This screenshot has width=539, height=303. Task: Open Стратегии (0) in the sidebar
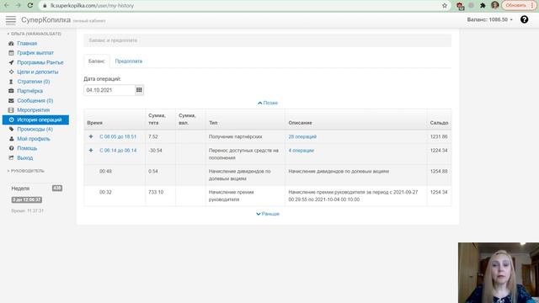[34, 82]
